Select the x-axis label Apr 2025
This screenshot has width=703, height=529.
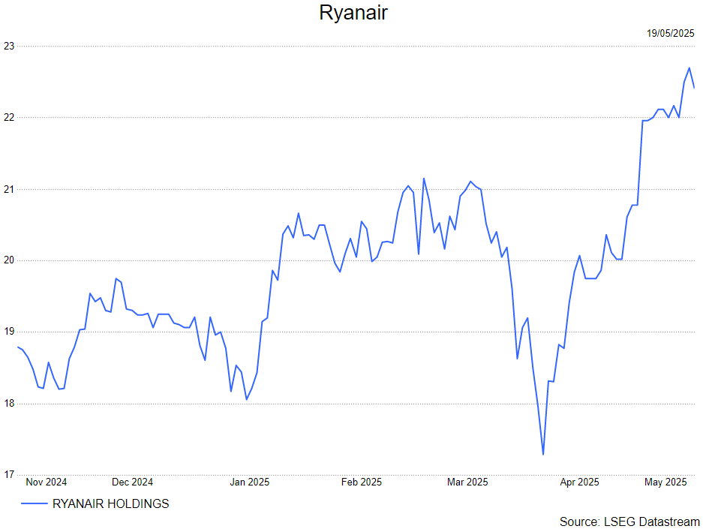pyautogui.click(x=579, y=482)
